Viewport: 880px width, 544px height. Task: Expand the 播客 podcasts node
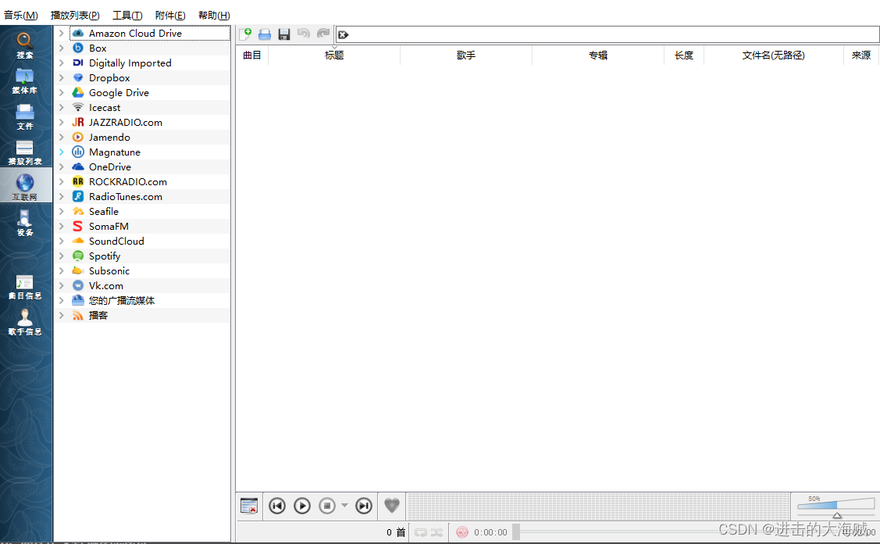tap(62, 315)
